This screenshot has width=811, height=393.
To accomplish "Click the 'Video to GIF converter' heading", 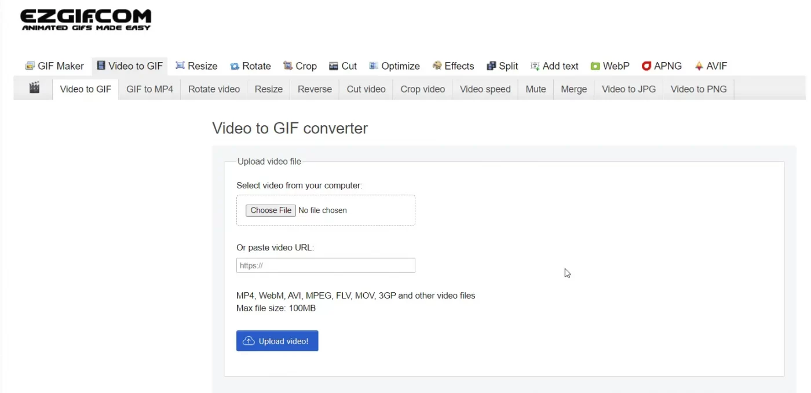I will coord(290,128).
